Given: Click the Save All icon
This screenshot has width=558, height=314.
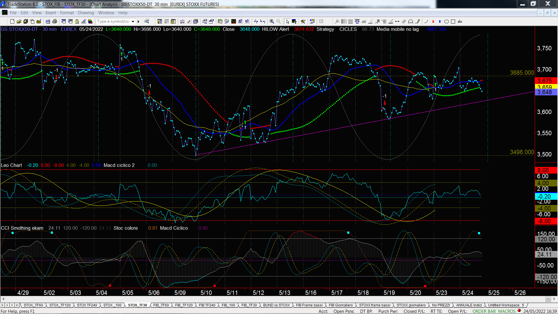Looking at the screenshot, I should point(26,22).
